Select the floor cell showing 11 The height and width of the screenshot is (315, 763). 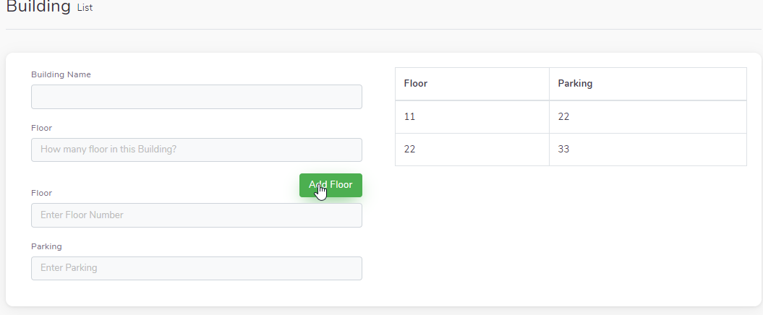tap(472, 117)
